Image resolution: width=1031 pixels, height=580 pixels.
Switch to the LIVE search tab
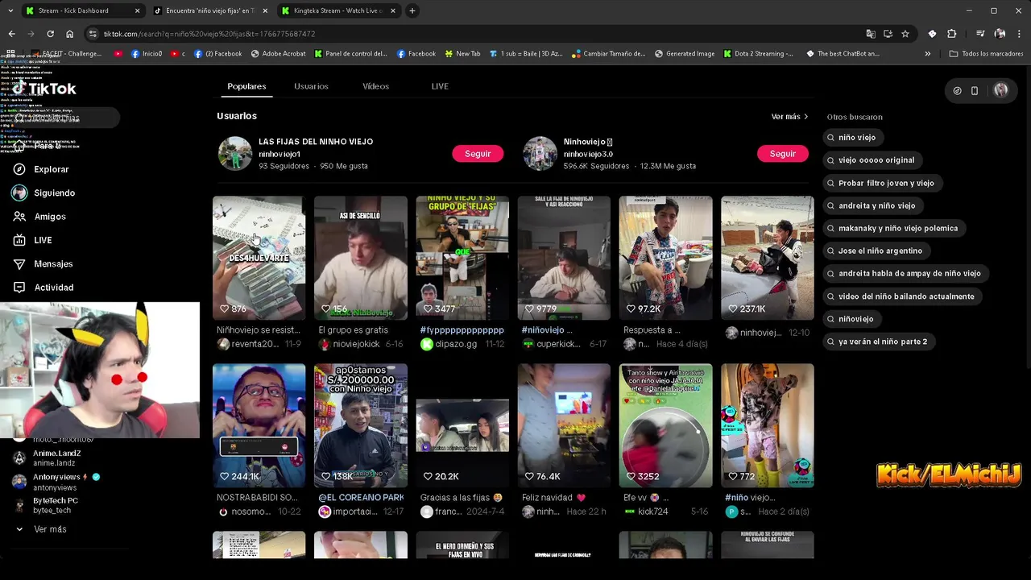pyautogui.click(x=440, y=86)
